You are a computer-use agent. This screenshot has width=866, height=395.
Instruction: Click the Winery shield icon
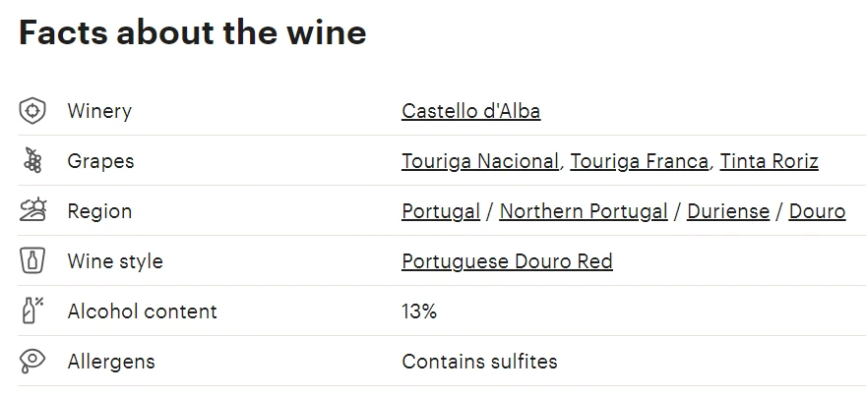click(32, 111)
